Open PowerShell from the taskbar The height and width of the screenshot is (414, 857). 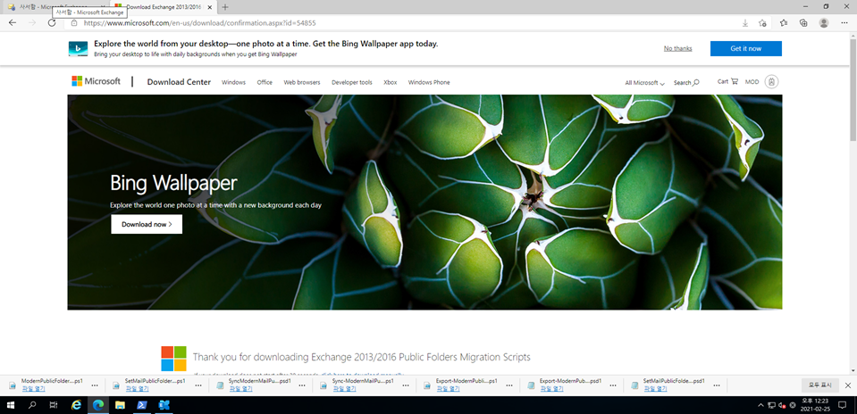coord(141,405)
